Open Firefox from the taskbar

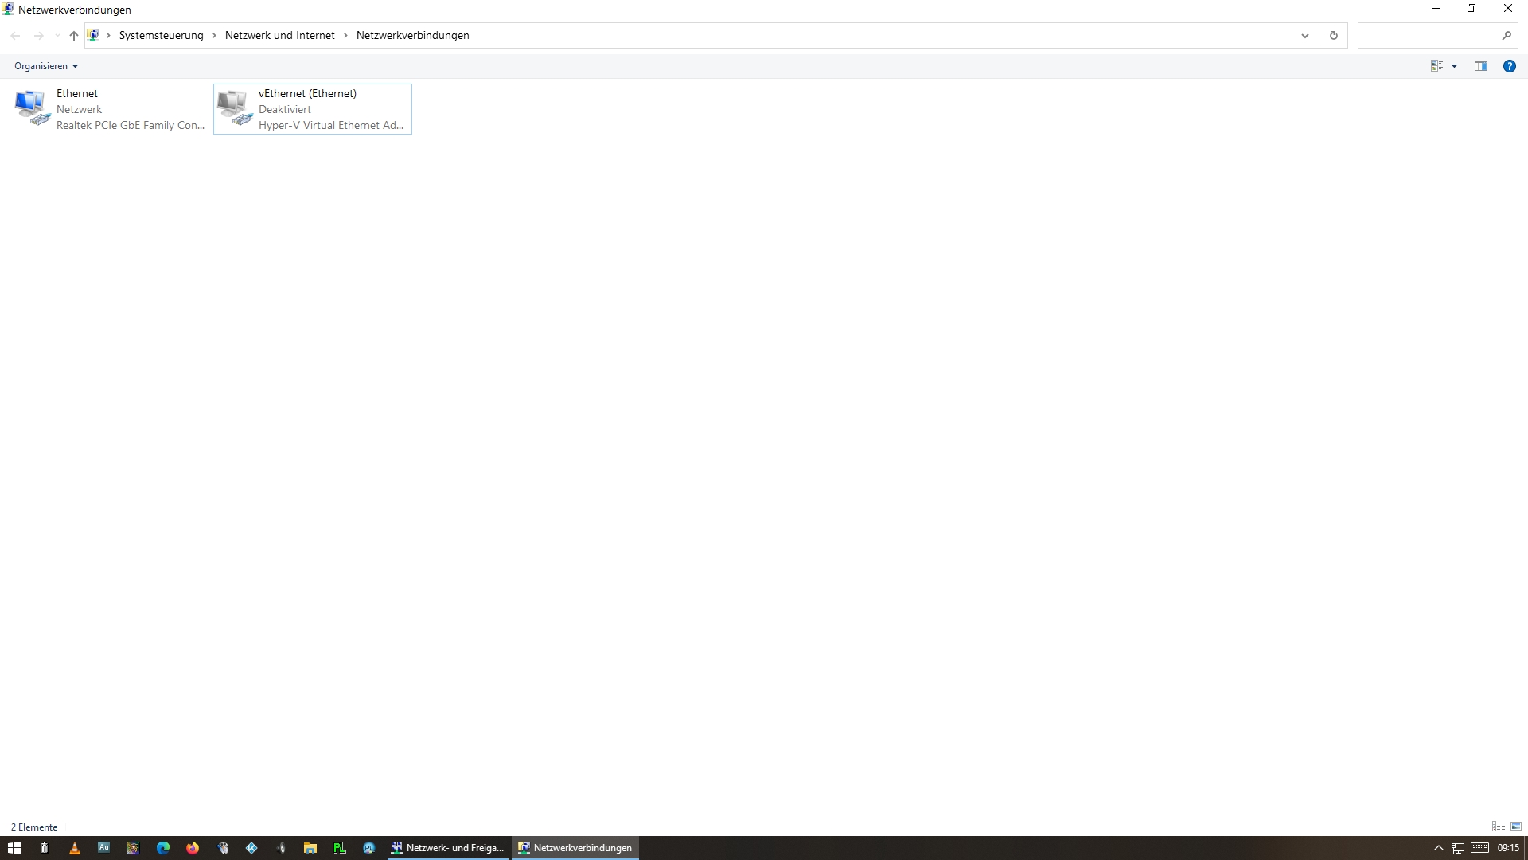pos(193,848)
